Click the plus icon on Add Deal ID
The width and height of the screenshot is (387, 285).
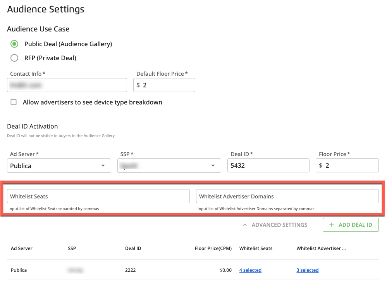331,225
